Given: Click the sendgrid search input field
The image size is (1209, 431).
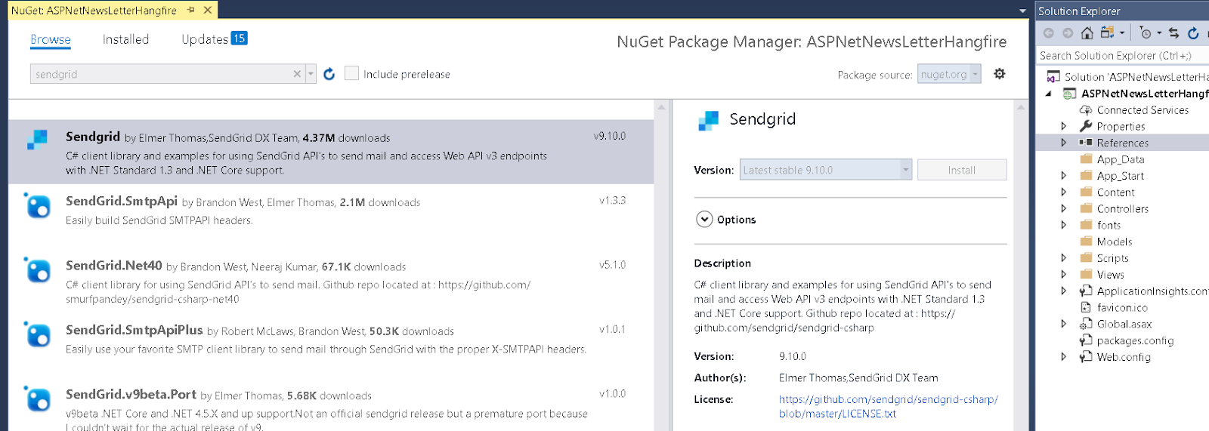Looking at the screenshot, I should (162, 74).
